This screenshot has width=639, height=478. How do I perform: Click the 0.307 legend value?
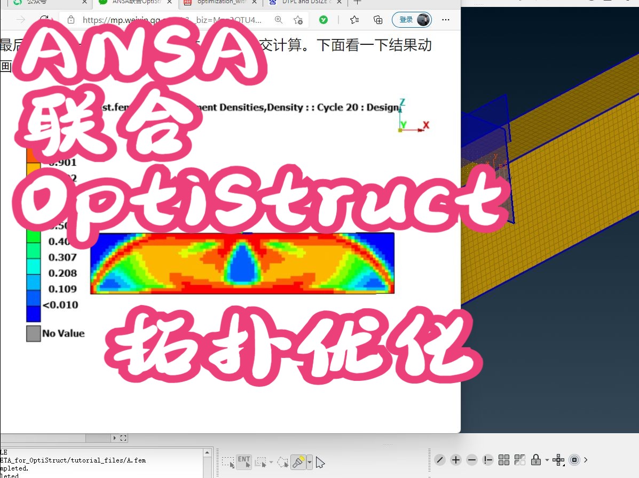click(x=62, y=257)
